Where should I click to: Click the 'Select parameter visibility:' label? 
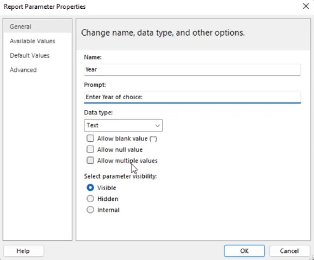pyautogui.click(x=120, y=176)
